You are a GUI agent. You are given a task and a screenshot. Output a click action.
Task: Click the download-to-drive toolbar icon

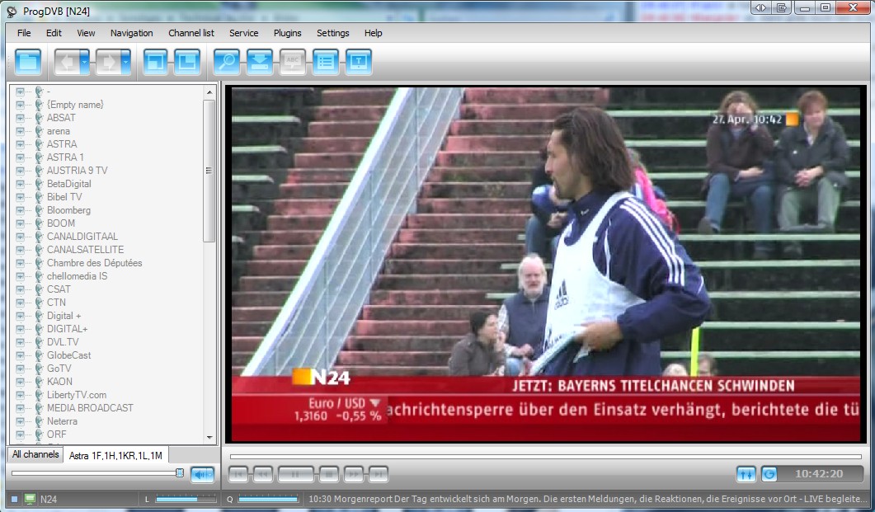click(260, 61)
